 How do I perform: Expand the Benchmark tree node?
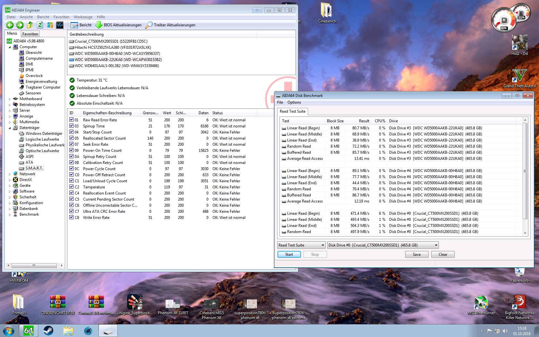tap(10, 215)
